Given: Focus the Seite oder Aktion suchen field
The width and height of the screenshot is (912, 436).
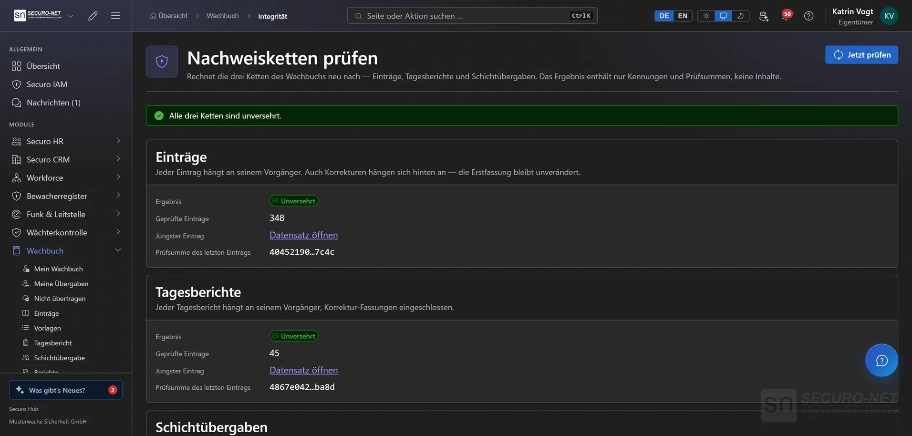Looking at the screenshot, I should (472, 16).
